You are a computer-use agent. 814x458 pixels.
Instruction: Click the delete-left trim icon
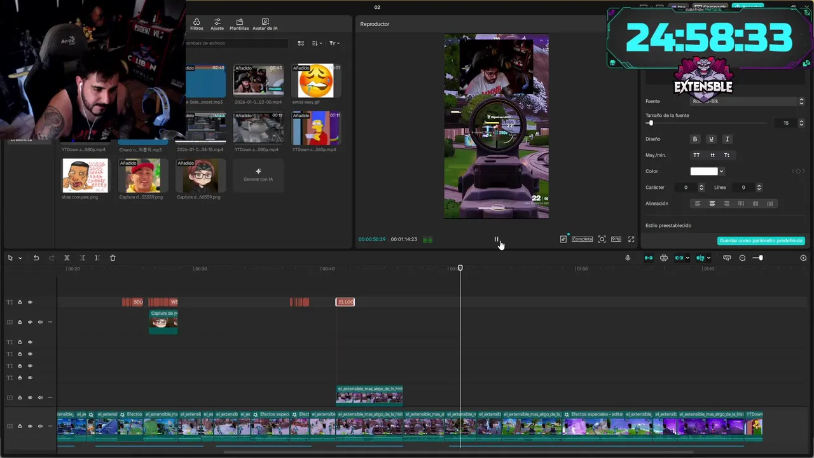click(82, 258)
